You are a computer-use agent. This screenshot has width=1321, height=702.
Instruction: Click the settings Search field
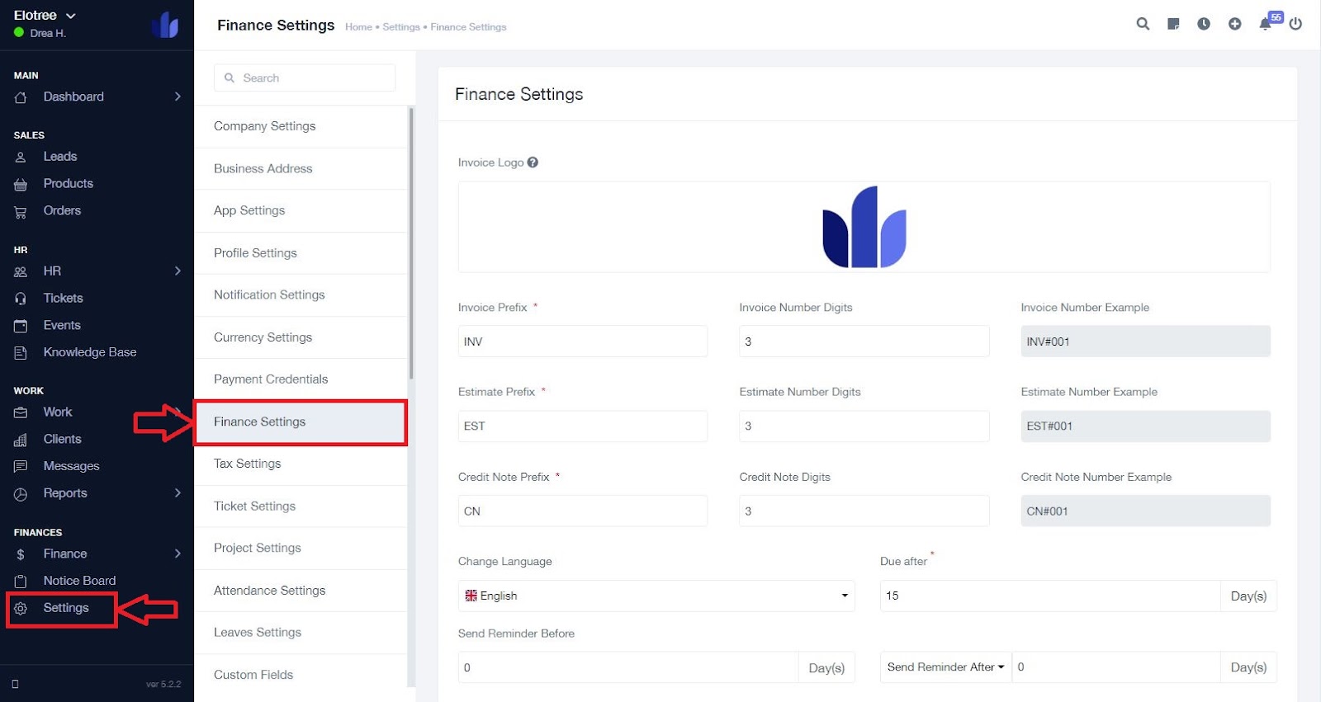tap(305, 78)
